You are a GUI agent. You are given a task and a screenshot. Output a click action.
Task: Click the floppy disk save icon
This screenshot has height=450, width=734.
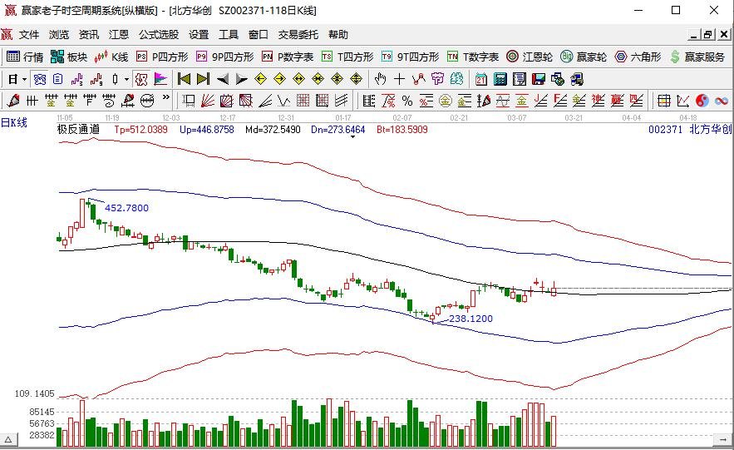539,79
